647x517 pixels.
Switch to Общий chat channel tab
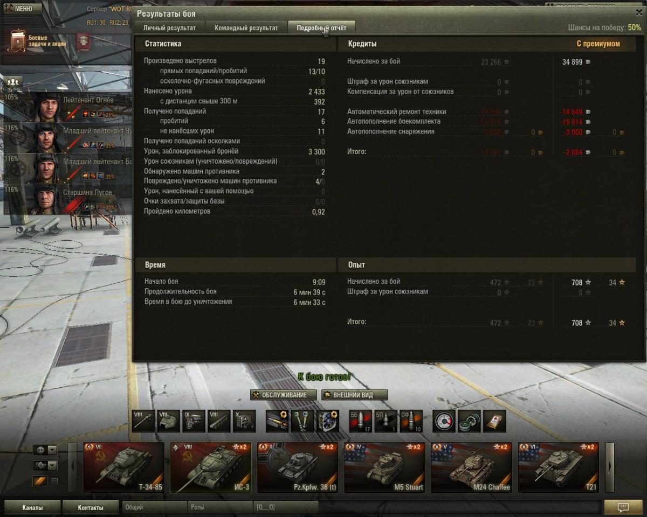tap(155, 507)
